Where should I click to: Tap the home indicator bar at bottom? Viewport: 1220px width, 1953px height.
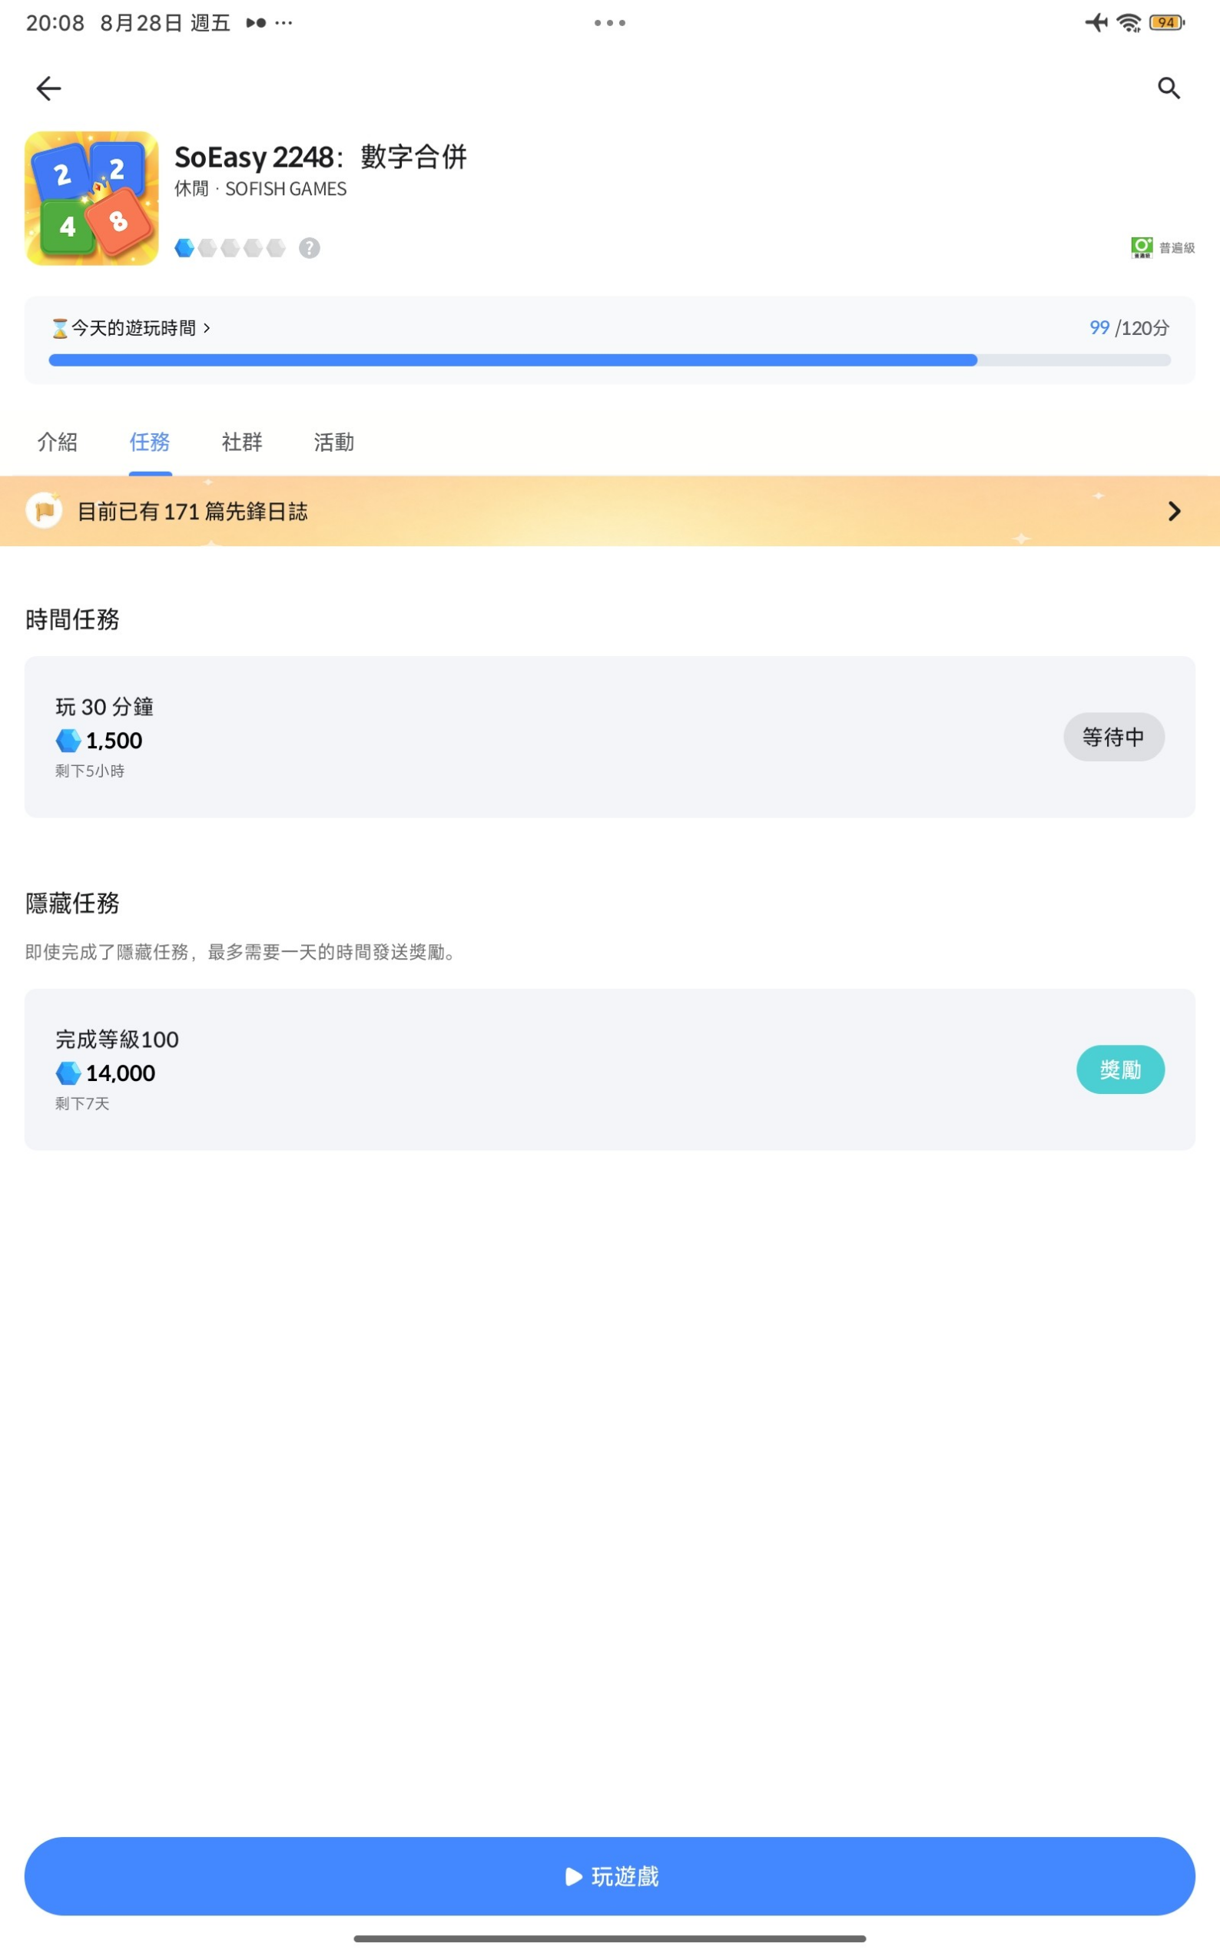pyautogui.click(x=610, y=1938)
